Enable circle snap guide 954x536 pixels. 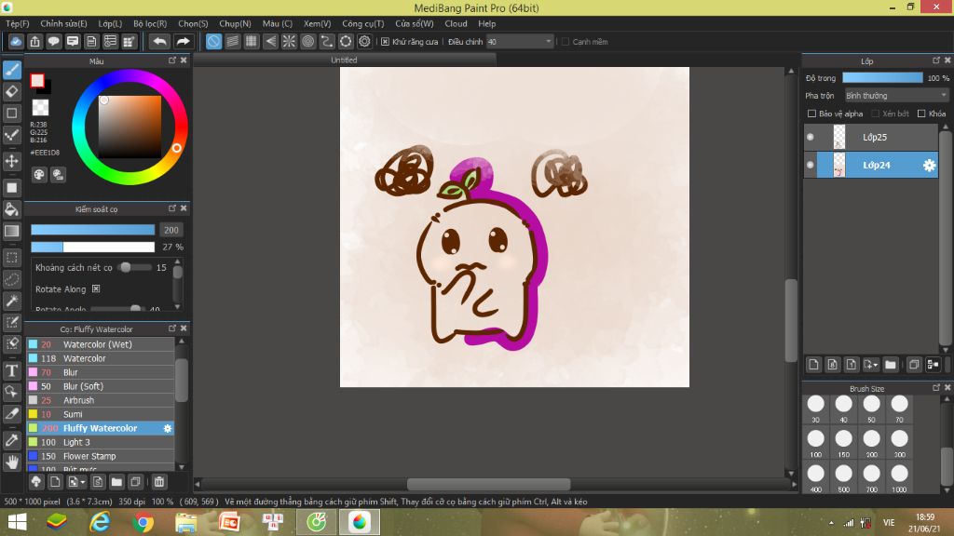click(x=307, y=41)
